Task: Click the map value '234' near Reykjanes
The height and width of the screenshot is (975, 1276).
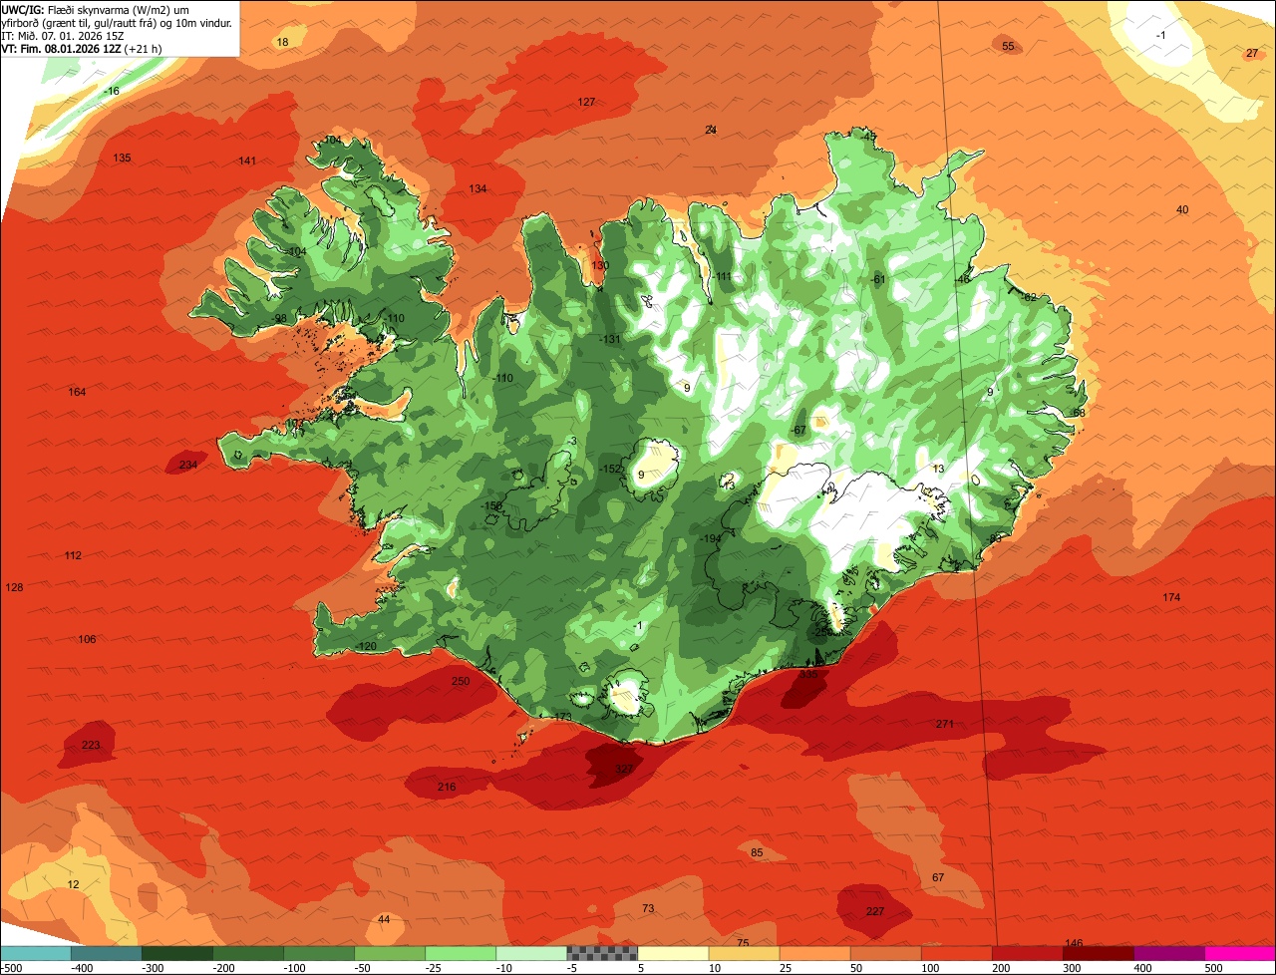Action: pos(188,465)
